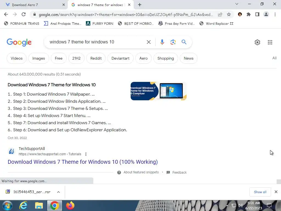Search by image with Google Lens
281x211 pixels.
(173, 42)
